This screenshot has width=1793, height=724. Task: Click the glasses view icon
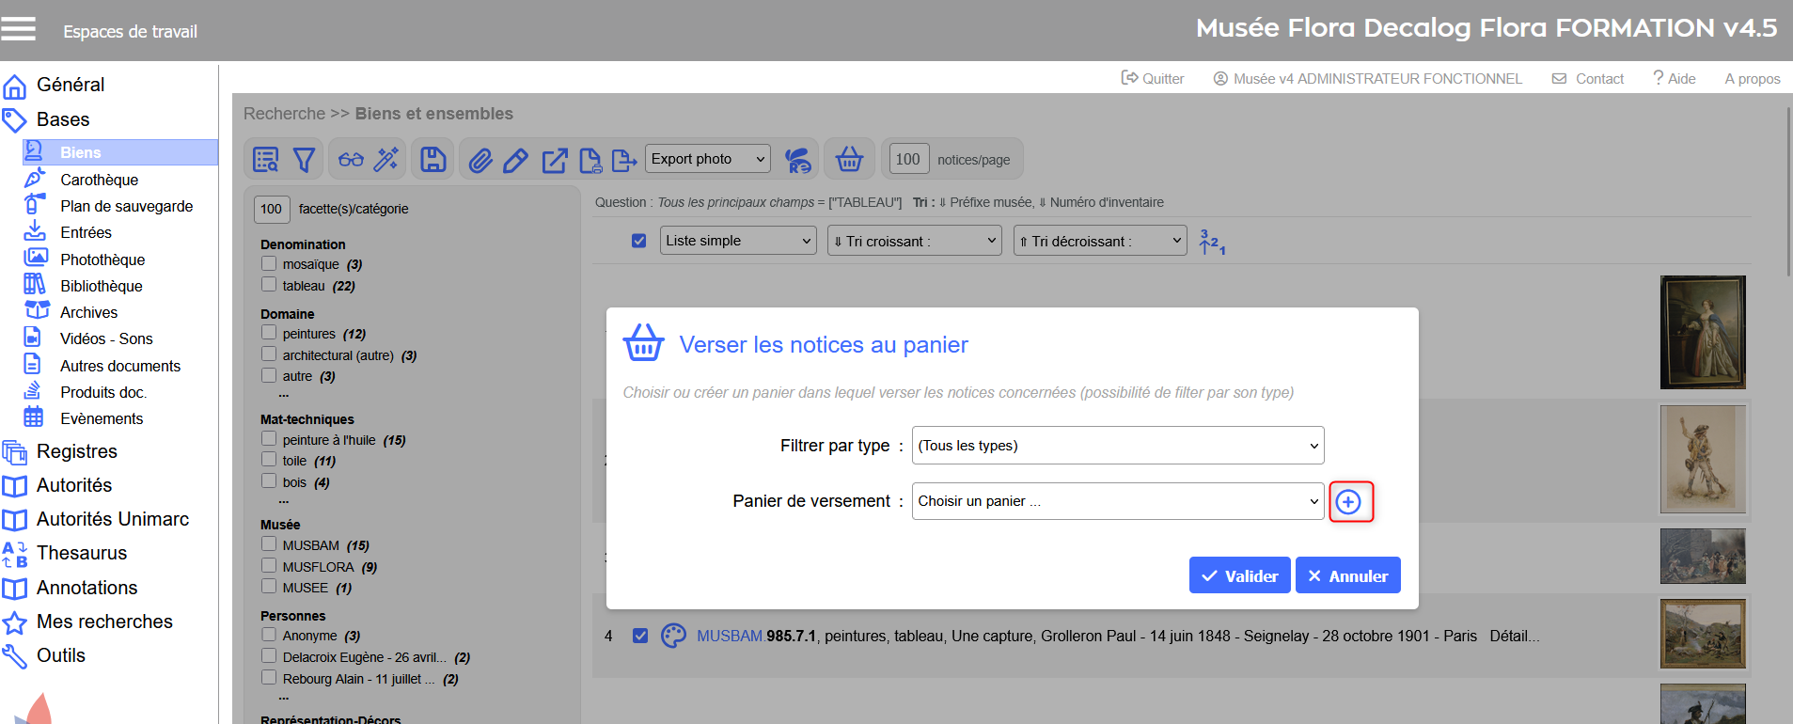(351, 160)
